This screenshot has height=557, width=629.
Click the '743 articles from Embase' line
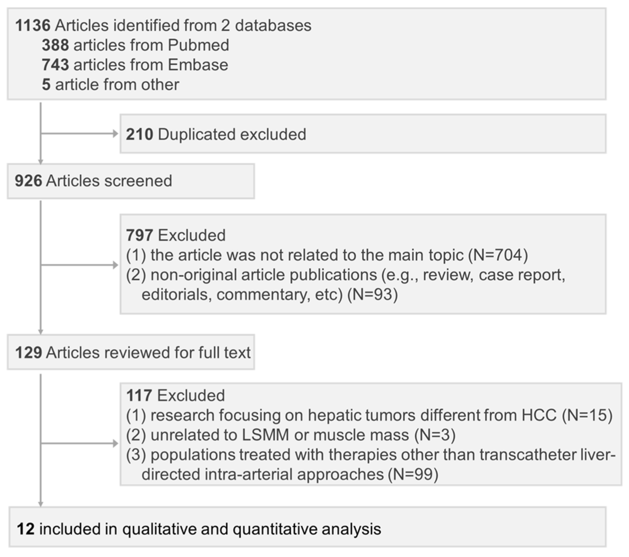click(x=135, y=65)
